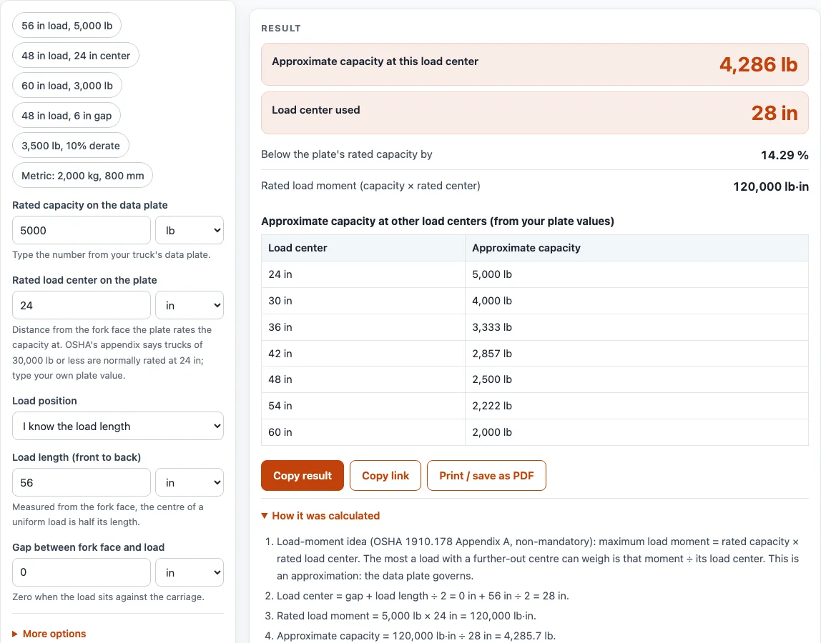
Task: Click the '2,857 lb' table cell
Action: 636,353
